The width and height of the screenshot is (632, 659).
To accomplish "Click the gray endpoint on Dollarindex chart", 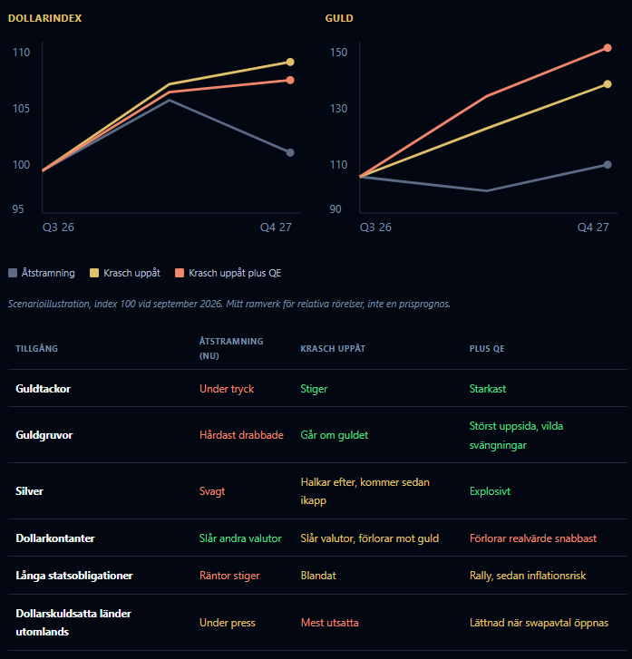I will (290, 152).
